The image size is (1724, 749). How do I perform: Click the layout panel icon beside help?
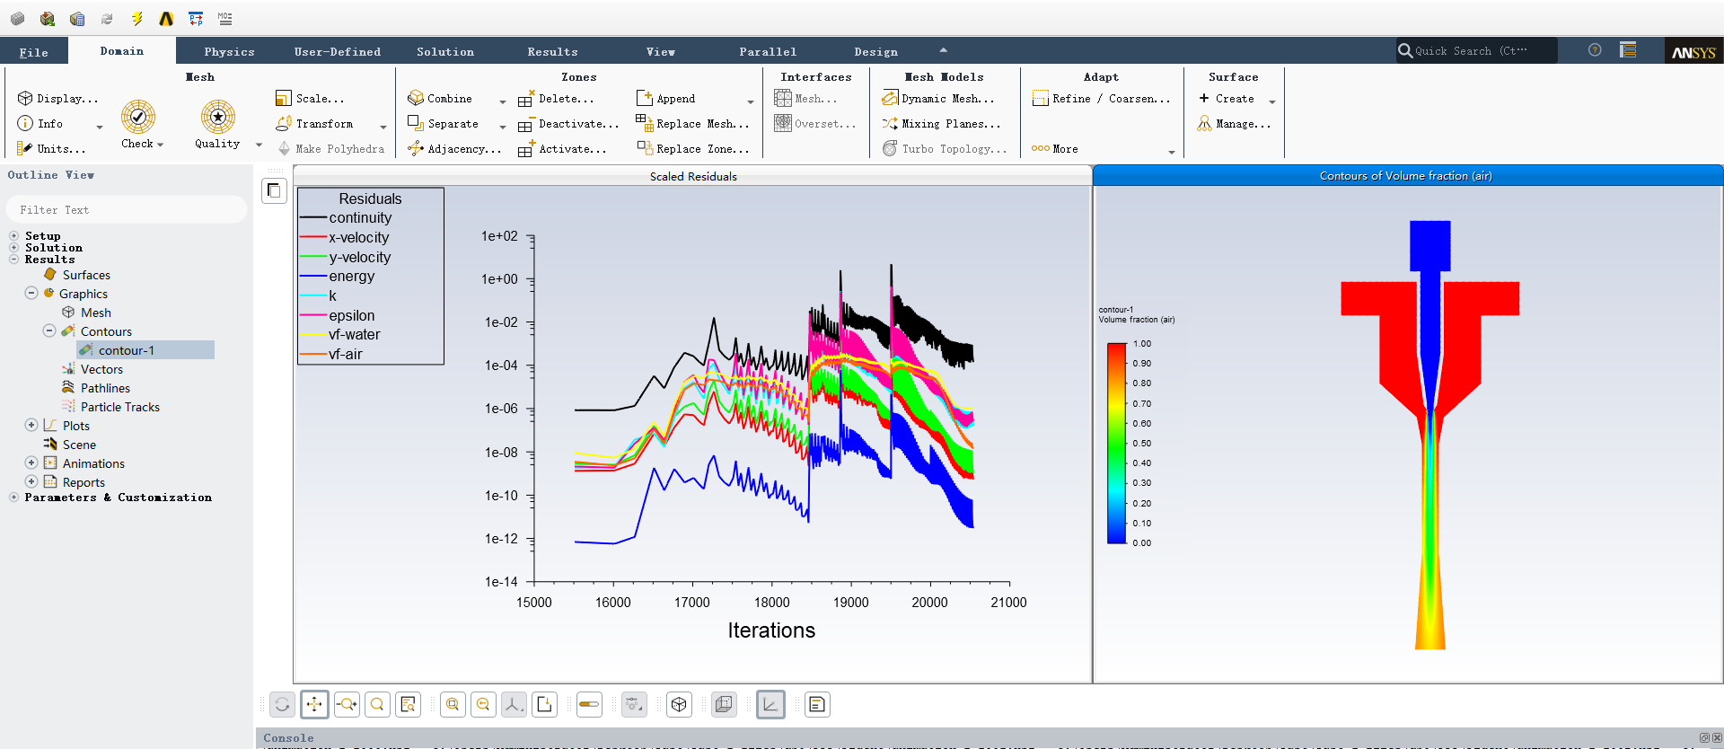pyautogui.click(x=1628, y=50)
